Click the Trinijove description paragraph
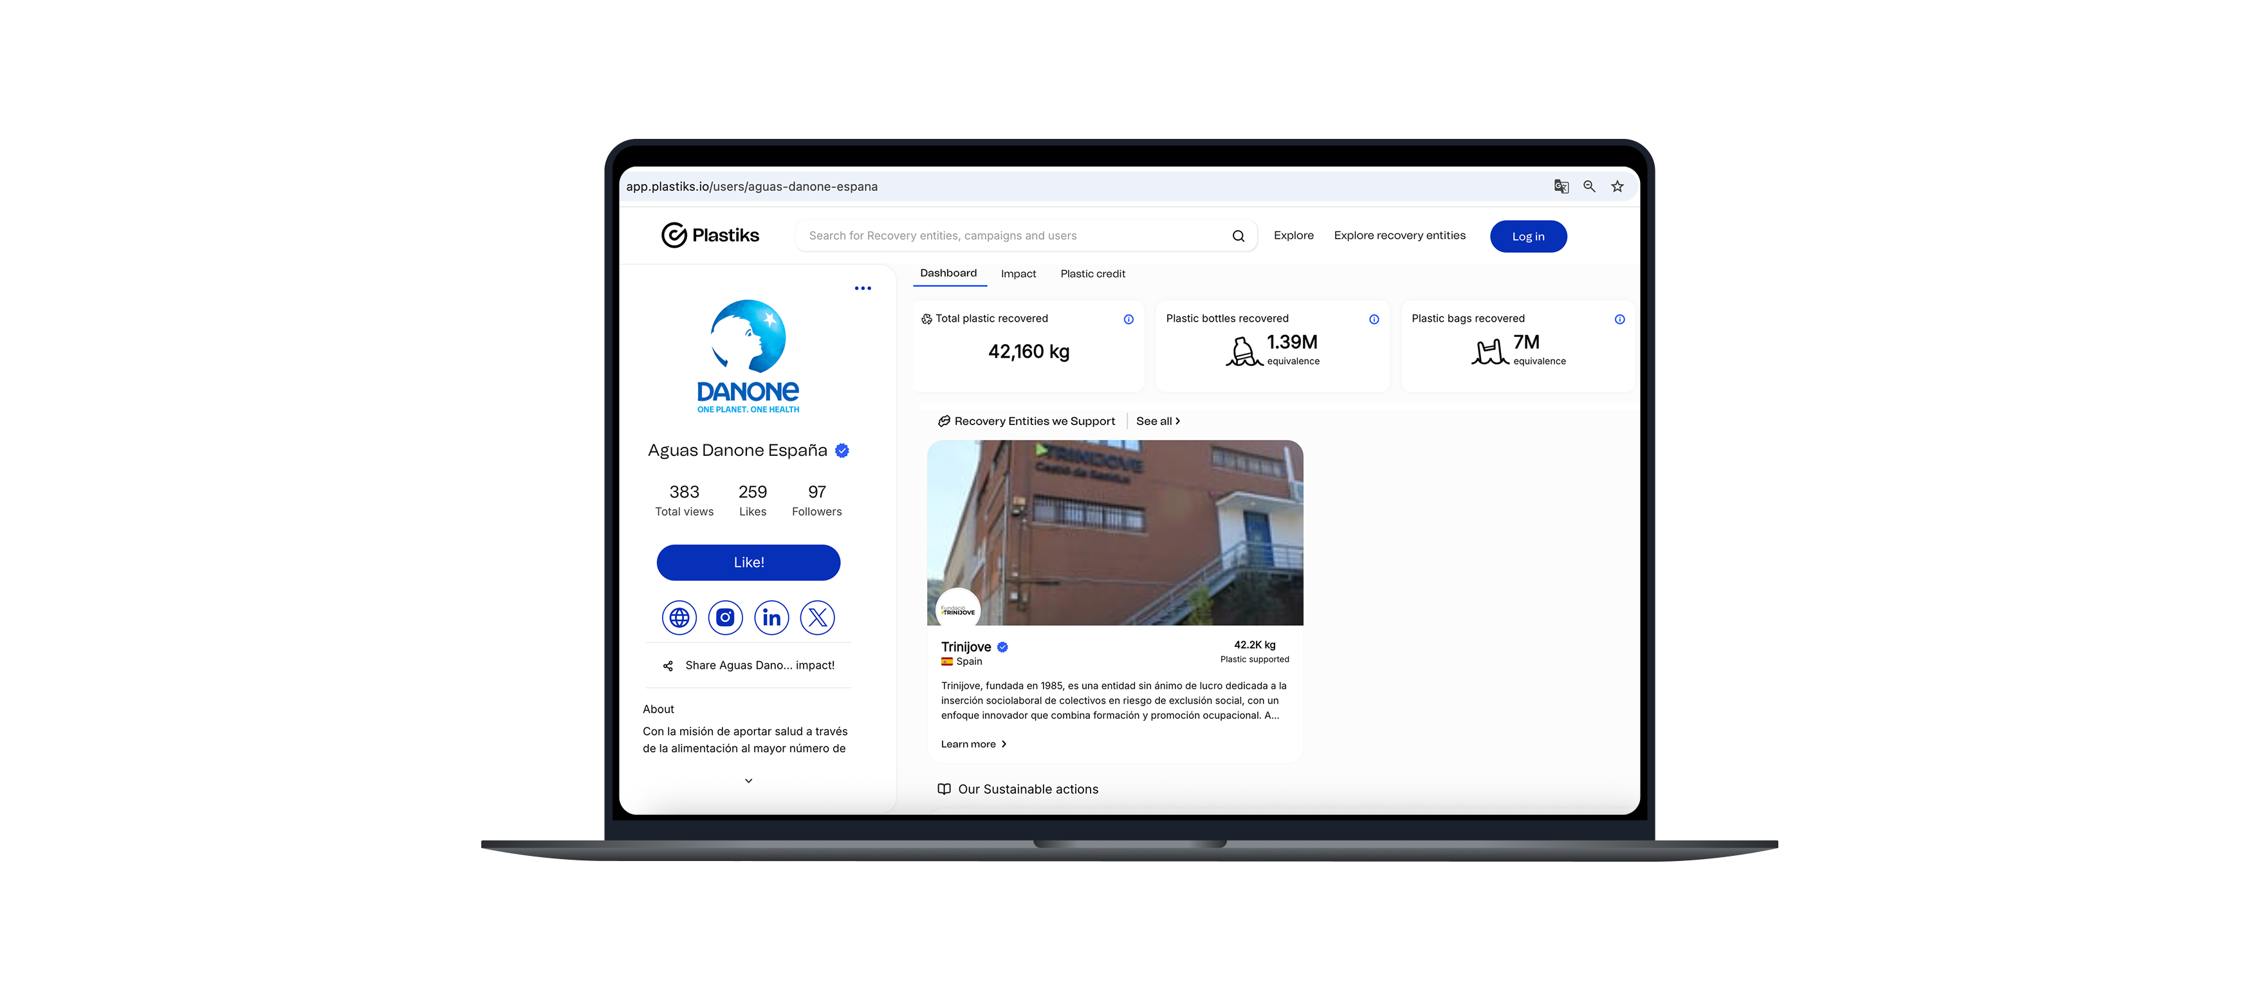The image size is (2257, 998). click(1114, 701)
